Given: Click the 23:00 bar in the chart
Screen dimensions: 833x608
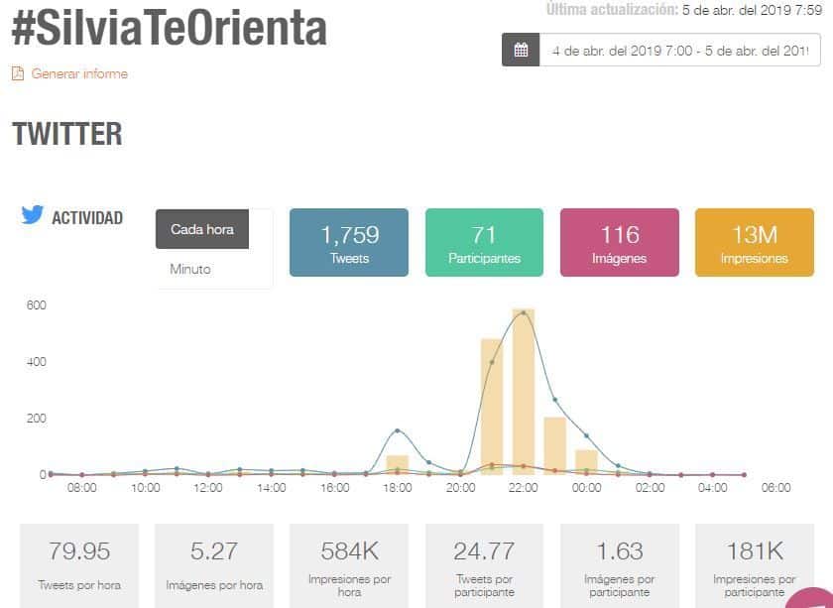Looking at the screenshot, I should pos(555,446).
